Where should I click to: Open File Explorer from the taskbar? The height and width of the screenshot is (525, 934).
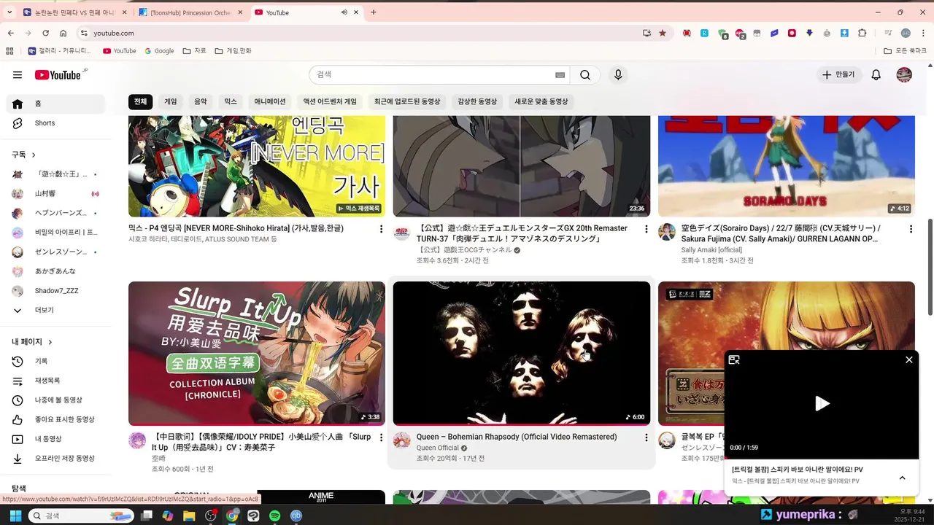click(x=189, y=516)
